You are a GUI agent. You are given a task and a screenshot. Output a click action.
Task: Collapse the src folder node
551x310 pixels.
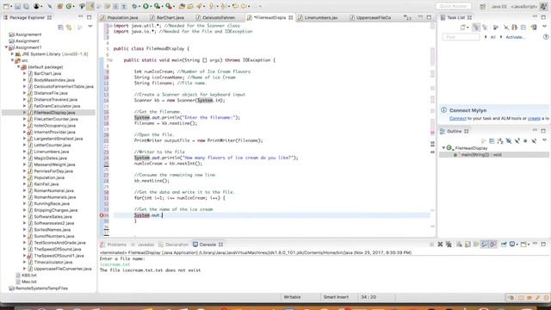click(x=13, y=60)
